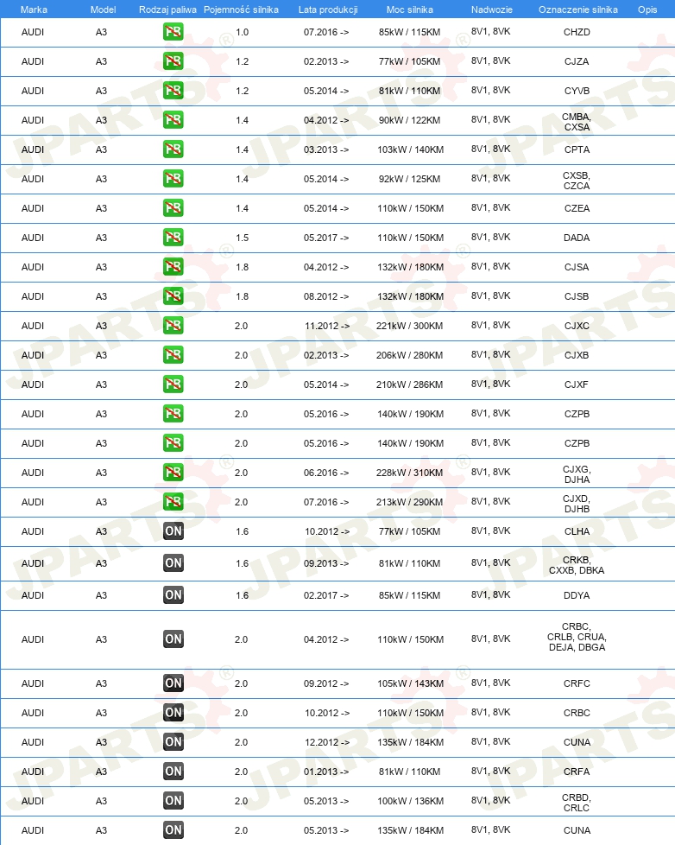Click the ON diesel icon in the CLHA row
Image resolution: width=675 pixels, height=845 pixels.
pos(173,531)
